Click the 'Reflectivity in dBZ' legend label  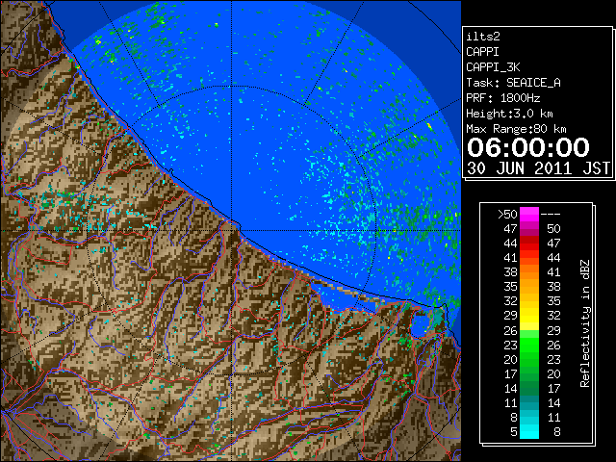tap(585, 323)
